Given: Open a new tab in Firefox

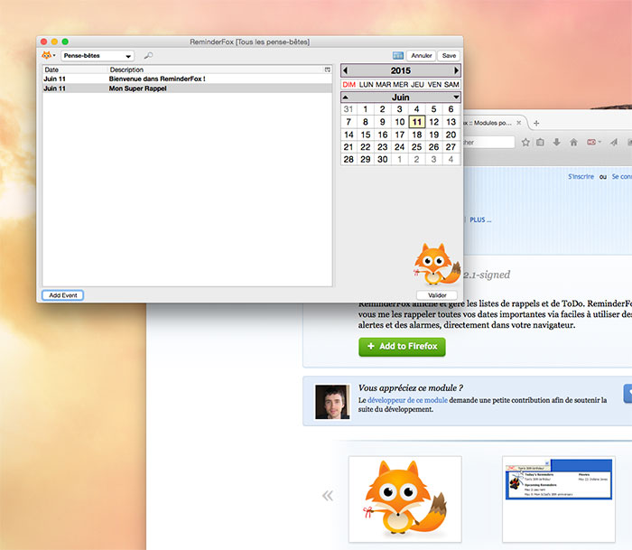Looking at the screenshot, I should click(536, 124).
